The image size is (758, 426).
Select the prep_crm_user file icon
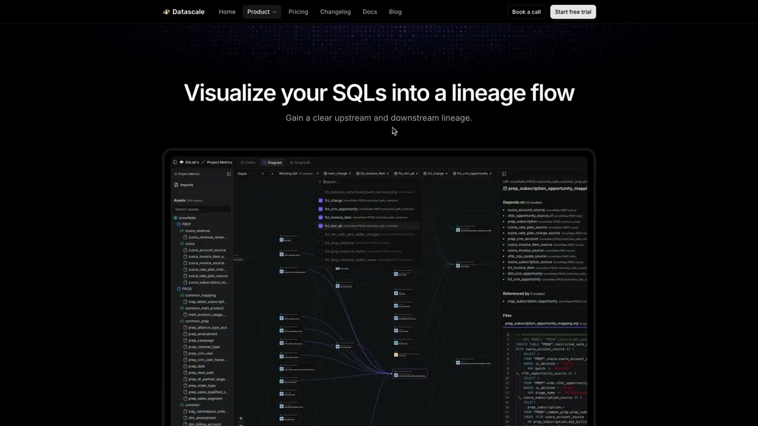click(185, 353)
